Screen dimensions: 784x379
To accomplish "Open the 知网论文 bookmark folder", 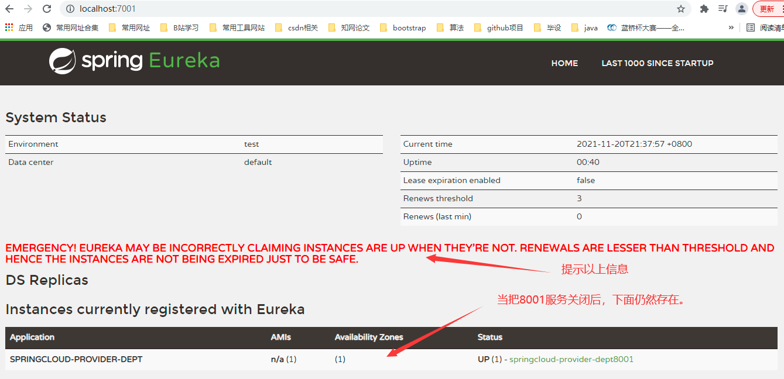I will coord(349,27).
